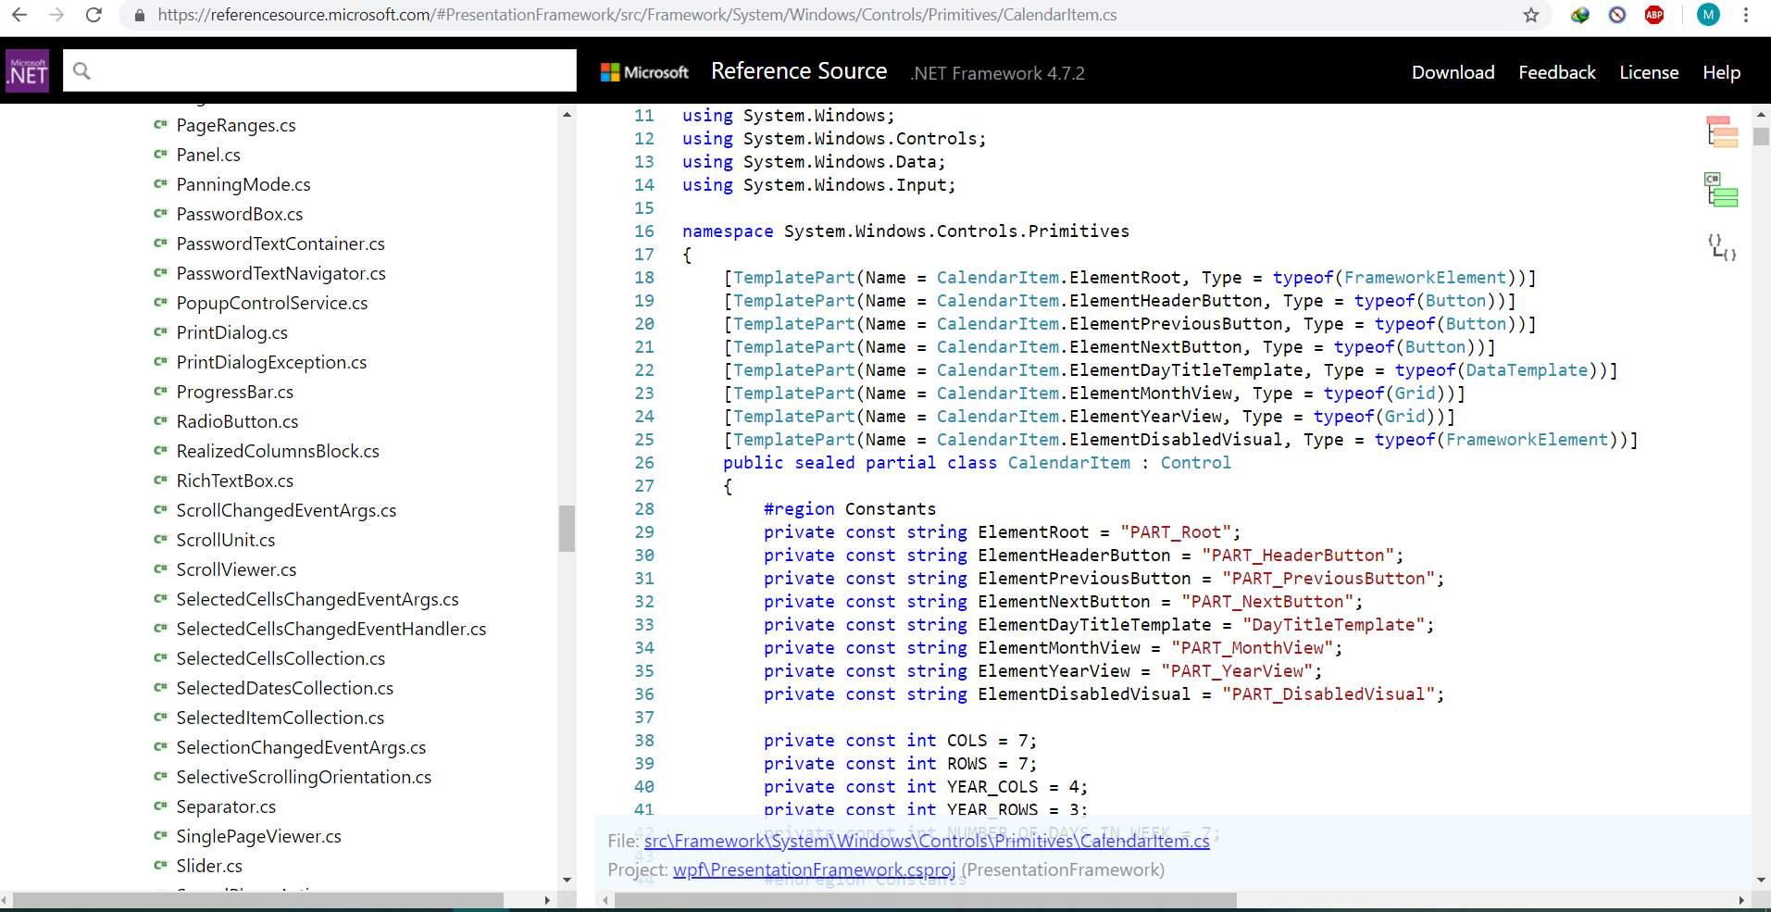1771x912 pixels.
Task: Click the file tree scroll-down arrow
Action: [x=567, y=880]
